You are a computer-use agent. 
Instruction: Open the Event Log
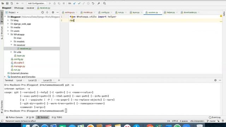[215, 117]
